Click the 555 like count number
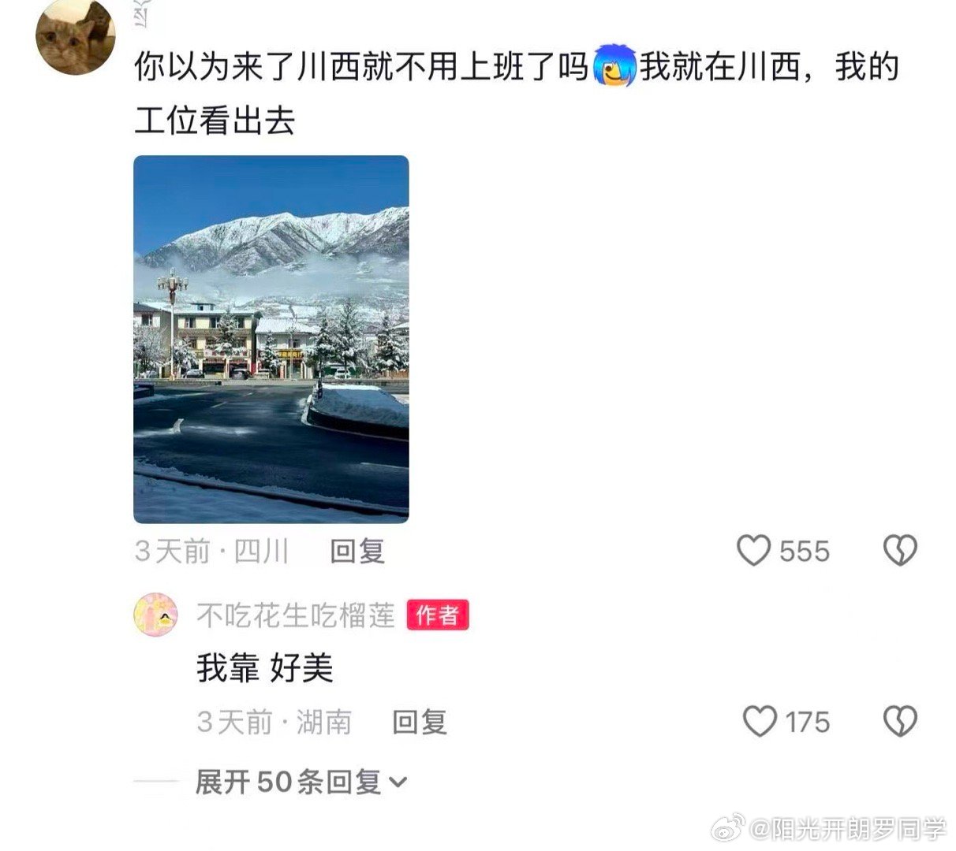The width and height of the screenshot is (956, 851). pos(805,551)
